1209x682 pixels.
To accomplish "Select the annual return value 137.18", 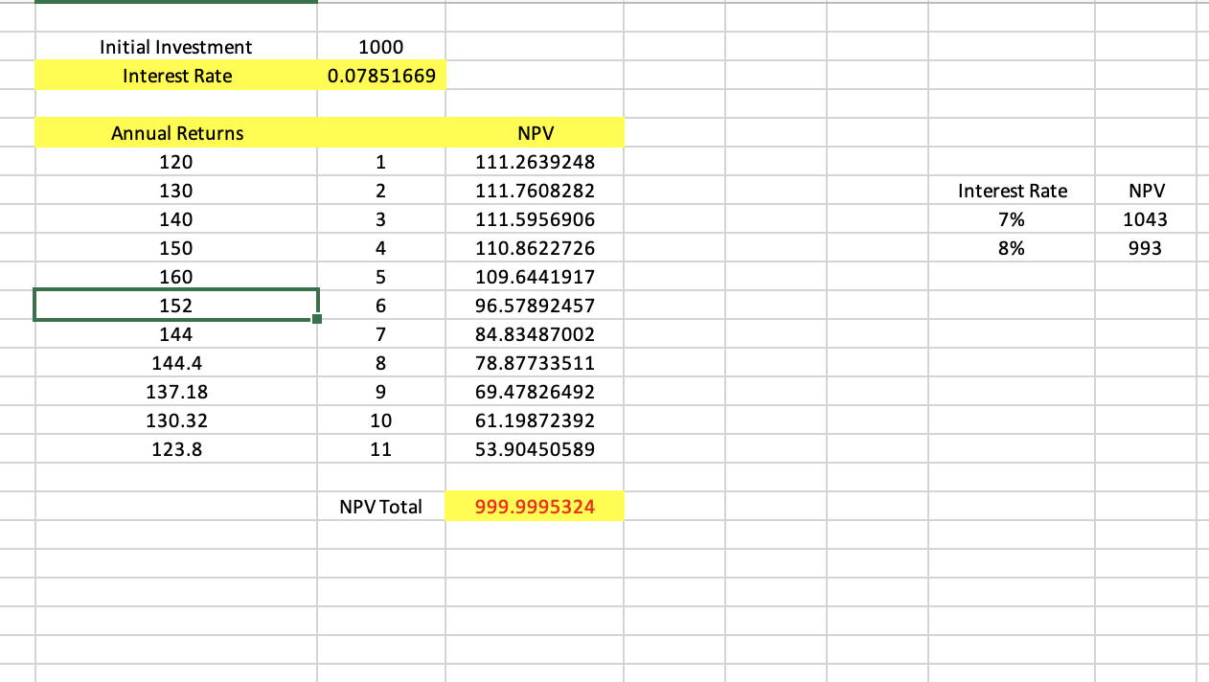I will tap(176, 392).
